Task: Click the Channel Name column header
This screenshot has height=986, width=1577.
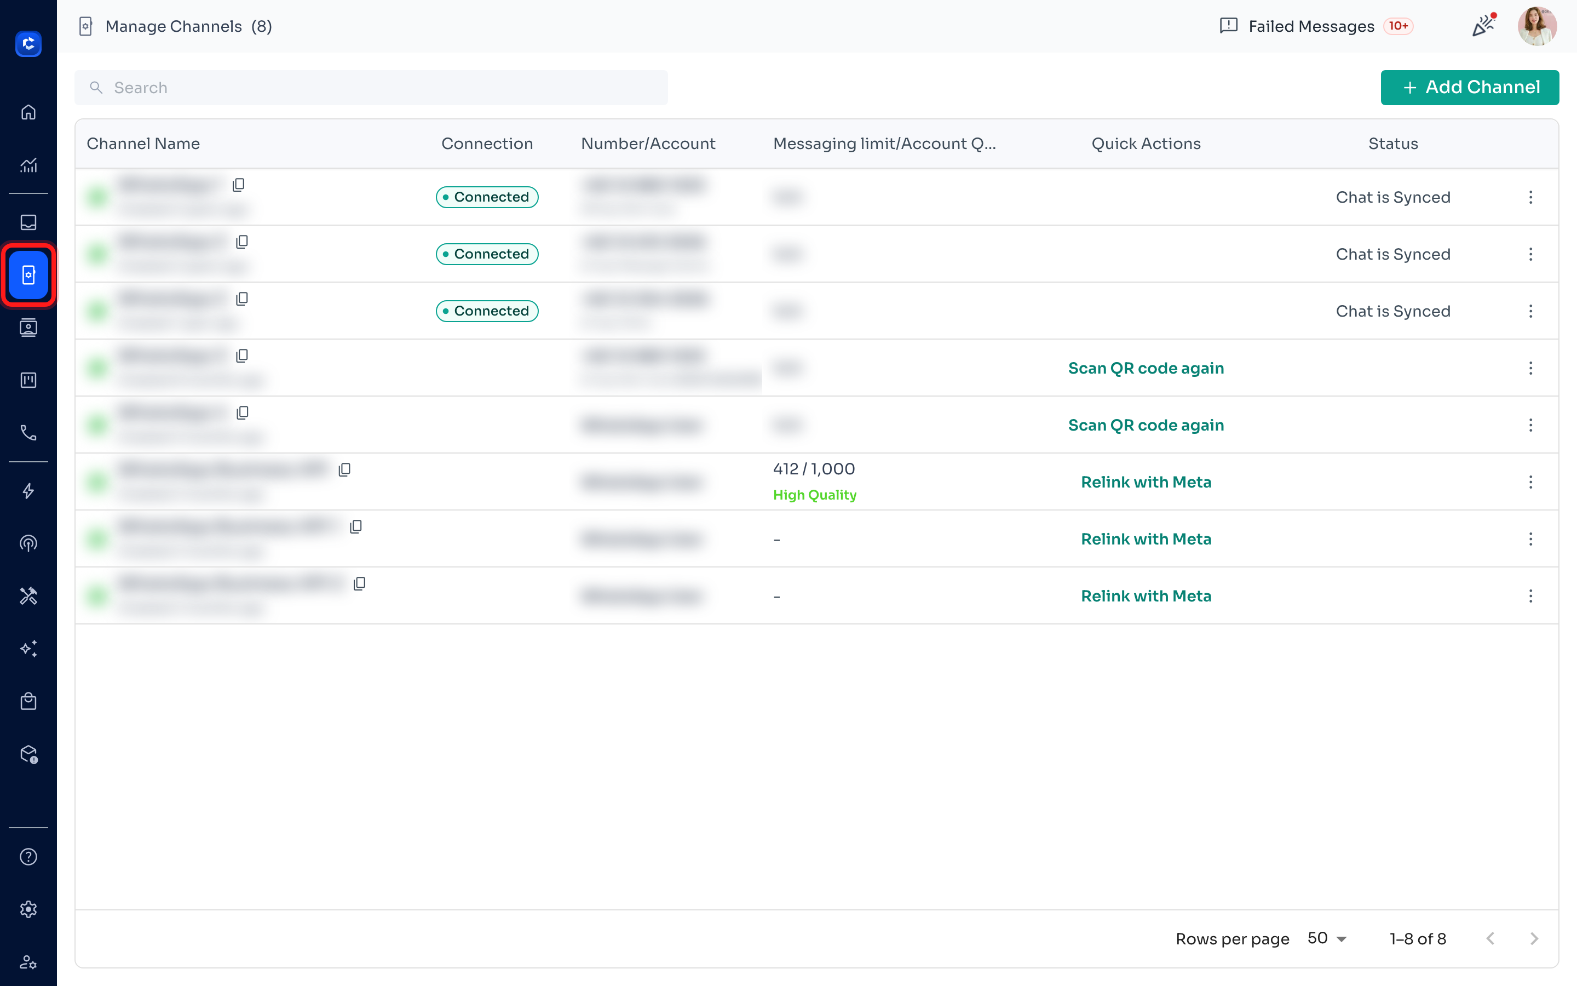Action: tap(143, 144)
